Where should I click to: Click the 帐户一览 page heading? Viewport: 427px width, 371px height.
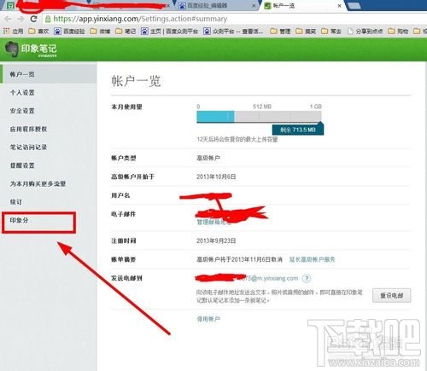coord(136,81)
